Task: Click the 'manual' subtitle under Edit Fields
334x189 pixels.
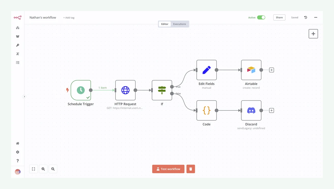Action: click(x=207, y=88)
